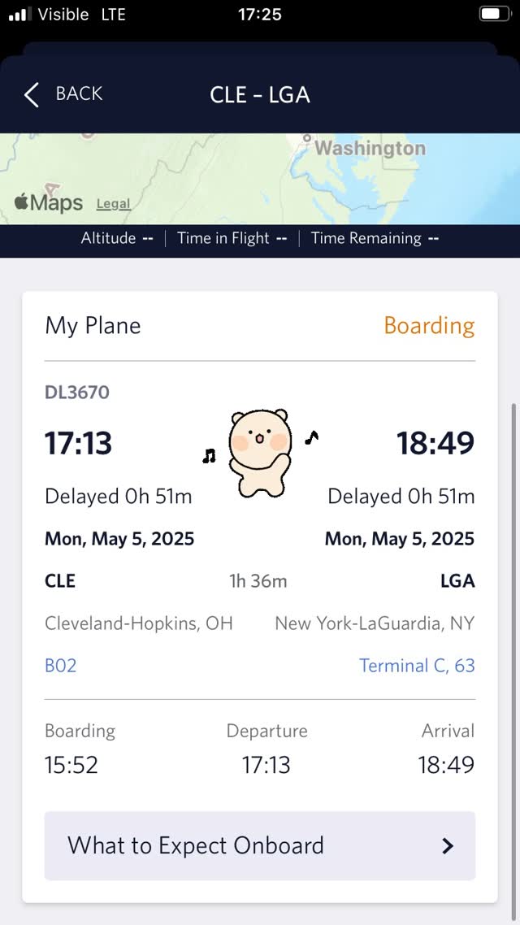Expand What to Expect Onboard chevron
Screen dimensions: 520x925
click(448, 846)
